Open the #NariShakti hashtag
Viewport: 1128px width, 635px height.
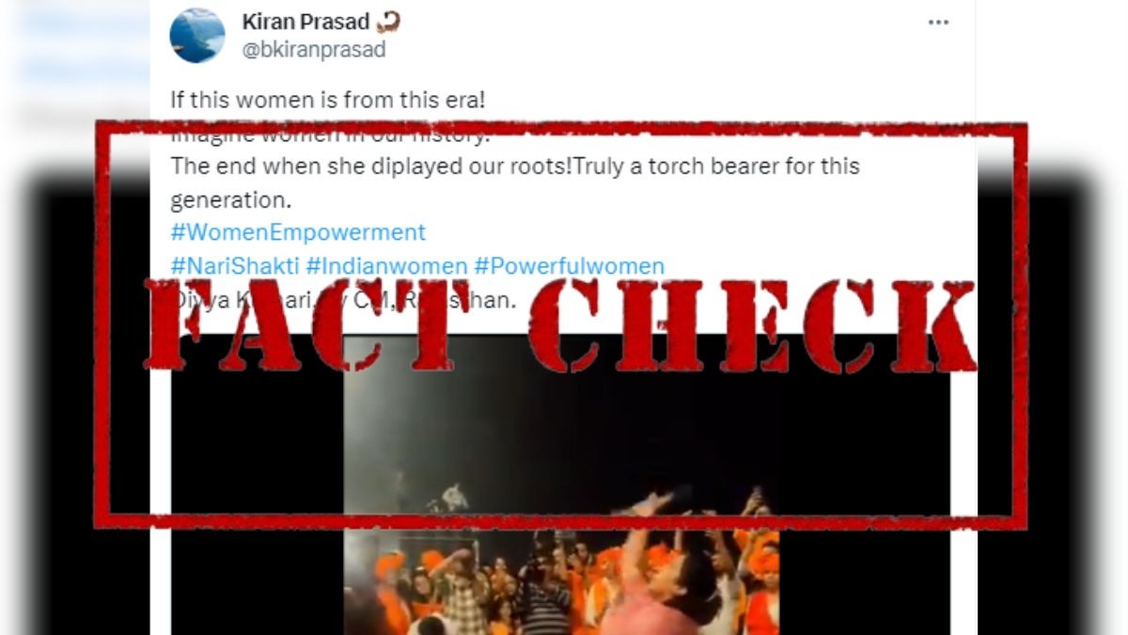tap(235, 266)
